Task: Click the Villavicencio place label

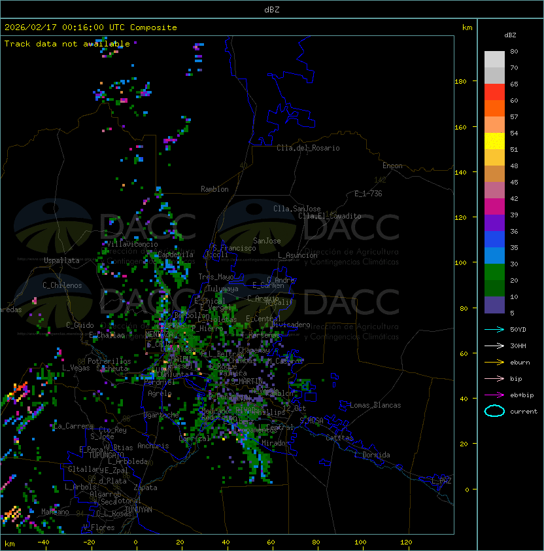Action: coord(132,244)
